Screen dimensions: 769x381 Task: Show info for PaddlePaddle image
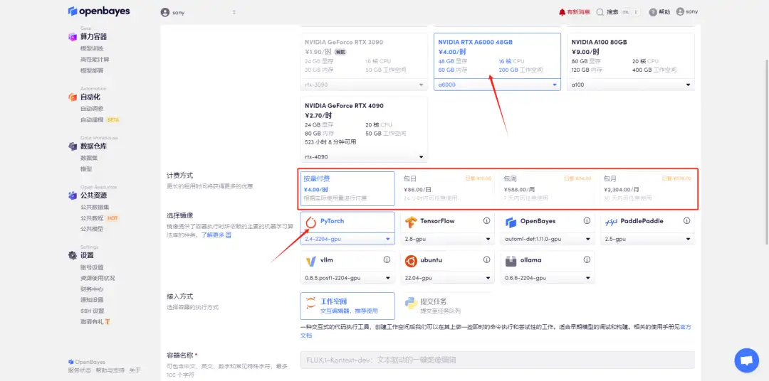click(x=686, y=221)
